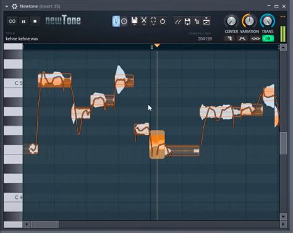Click the length value 204159
Viewport: 293px width, 233px height.
click(x=205, y=39)
